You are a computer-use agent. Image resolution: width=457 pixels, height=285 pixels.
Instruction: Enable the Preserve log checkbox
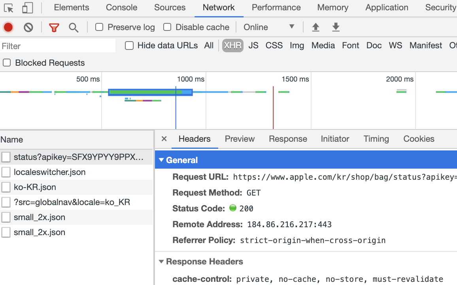tap(99, 27)
